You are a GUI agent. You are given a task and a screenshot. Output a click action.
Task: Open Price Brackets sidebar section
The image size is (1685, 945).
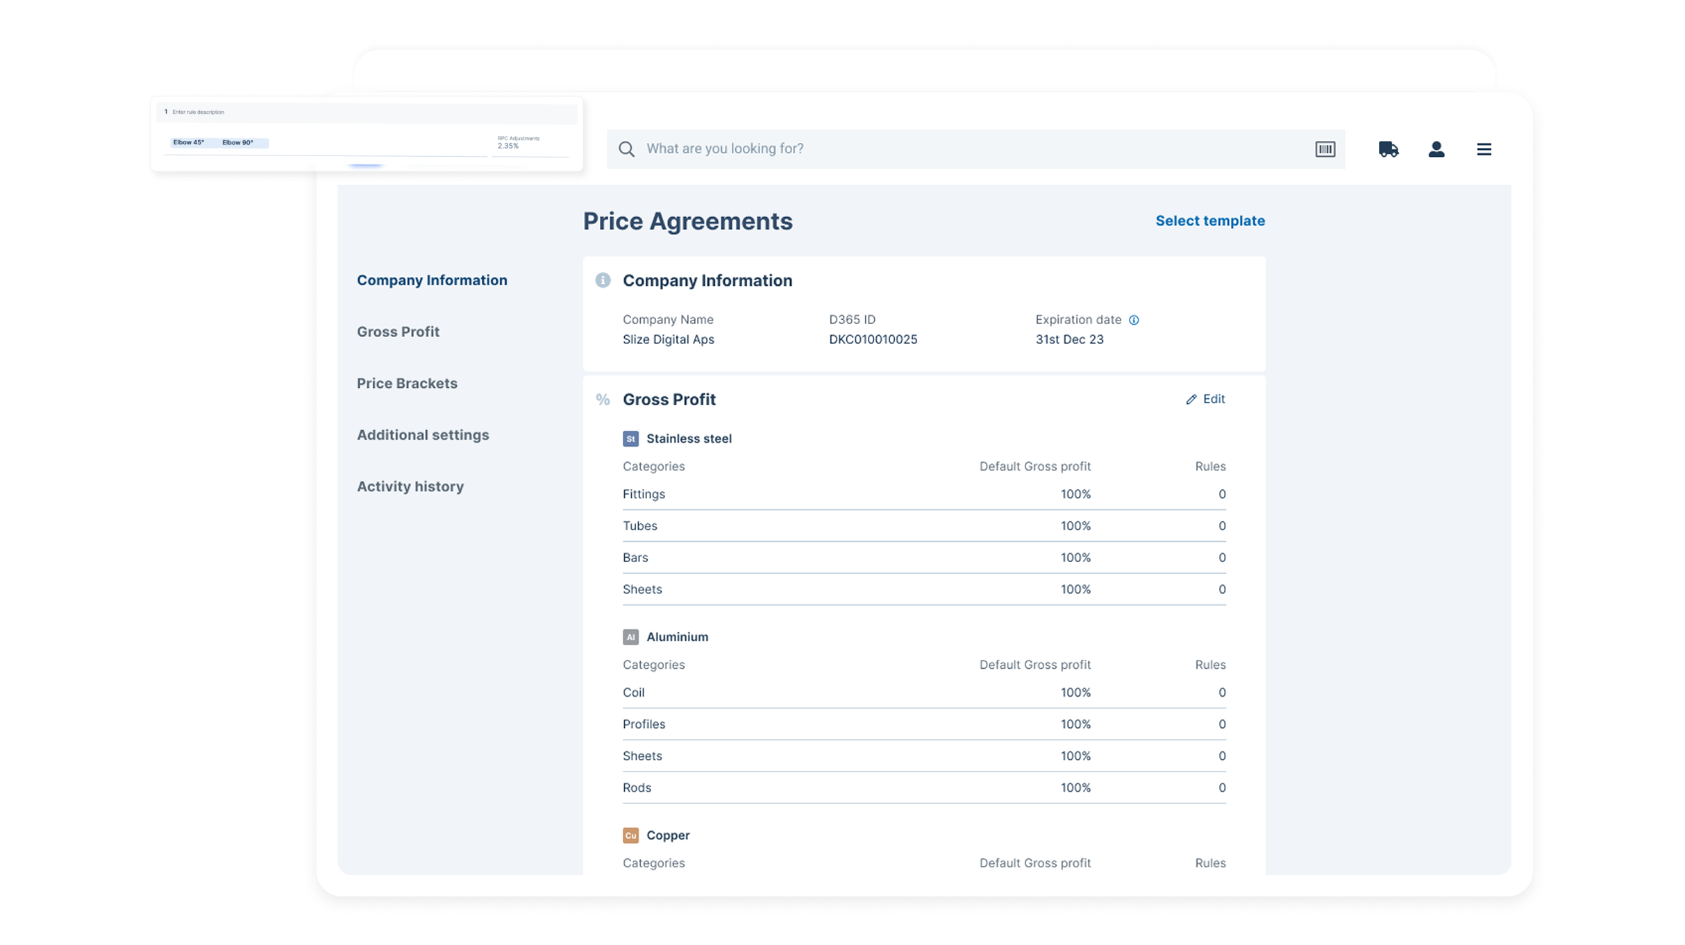(407, 384)
